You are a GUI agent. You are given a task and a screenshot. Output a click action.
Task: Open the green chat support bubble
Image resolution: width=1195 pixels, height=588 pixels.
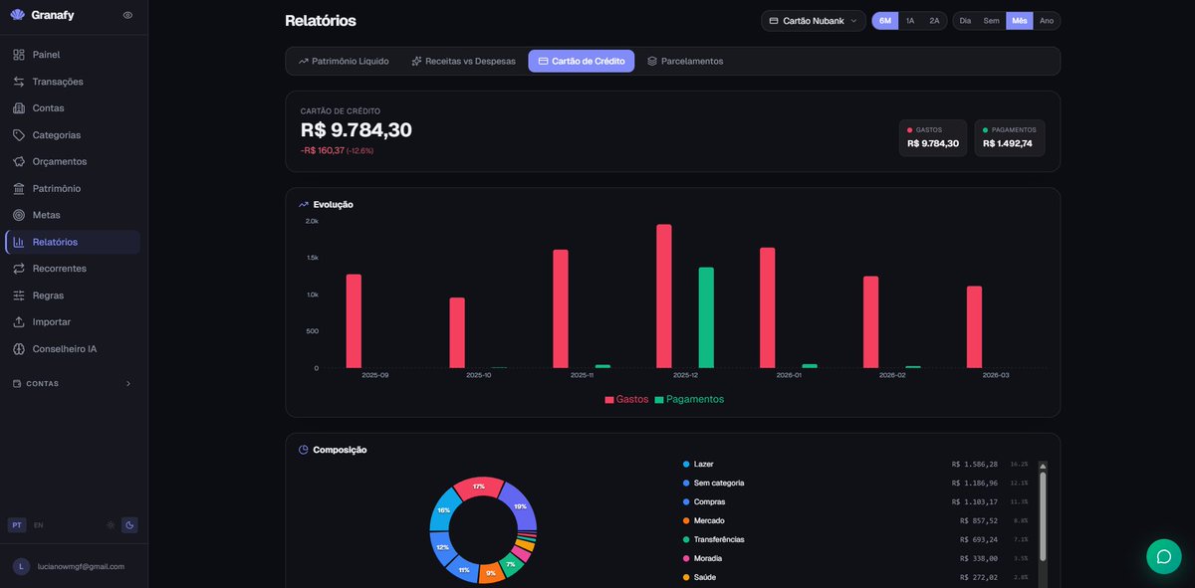pyautogui.click(x=1163, y=556)
